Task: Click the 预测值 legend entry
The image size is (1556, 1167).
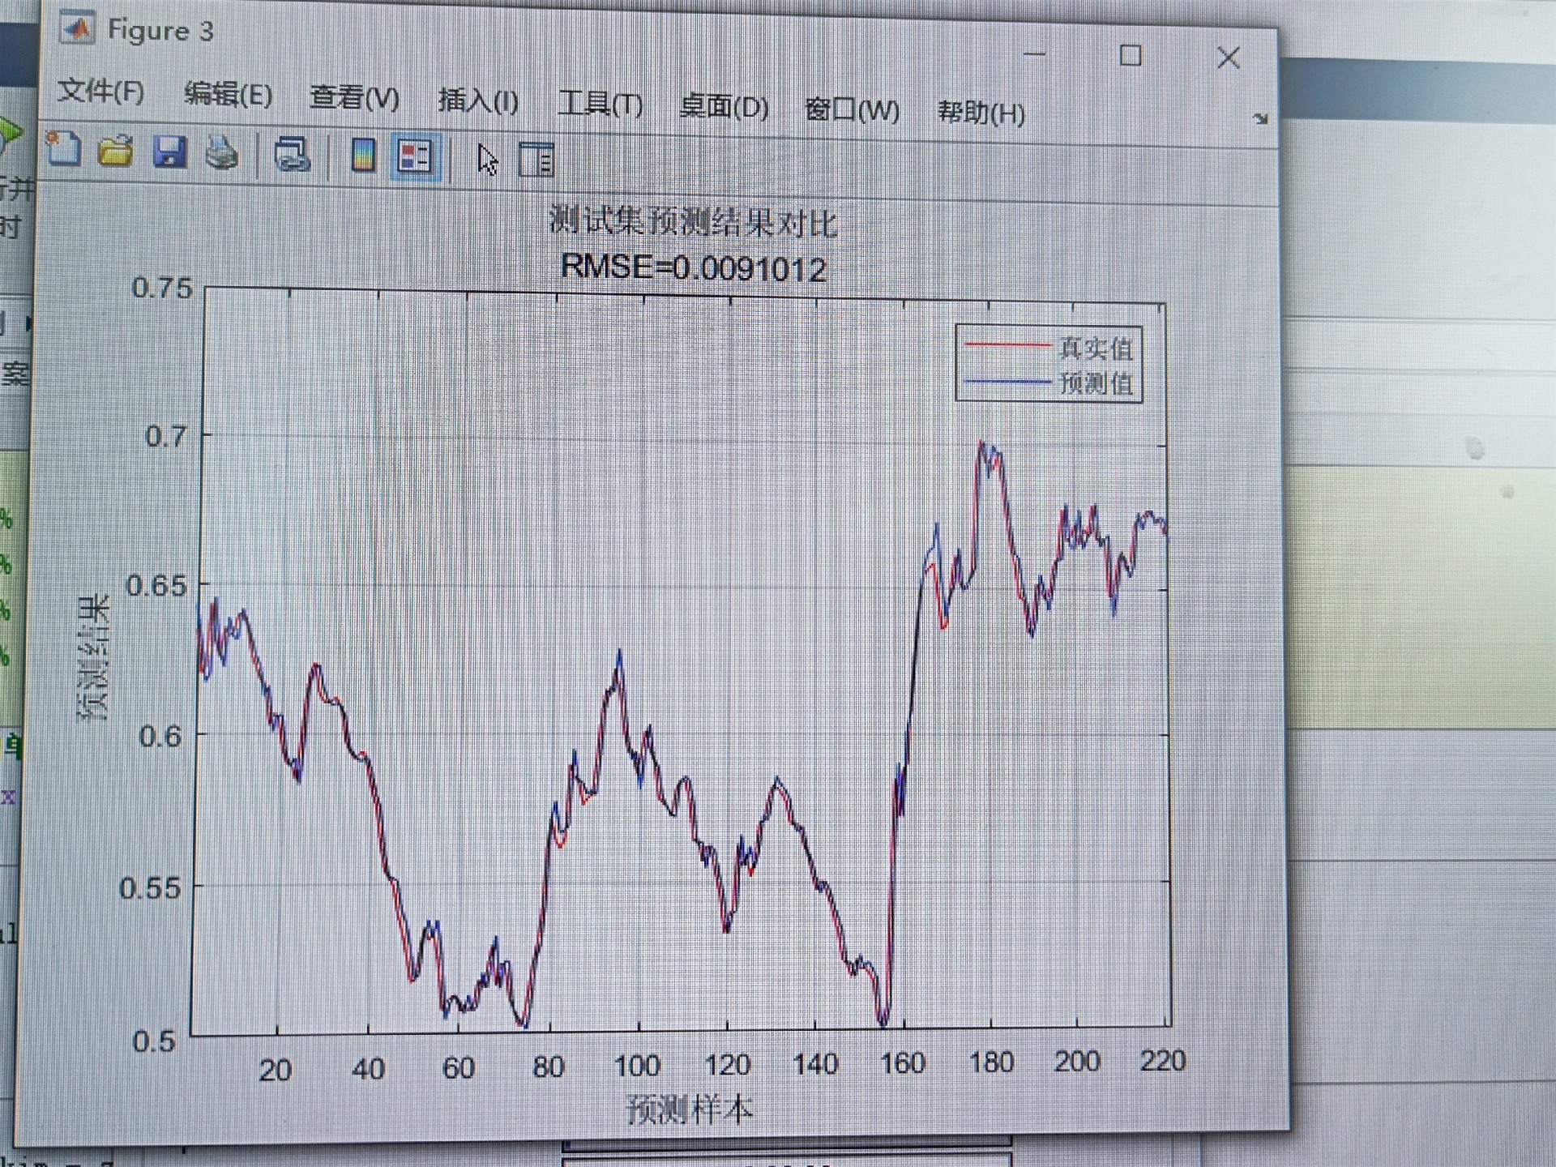Action: (1096, 383)
